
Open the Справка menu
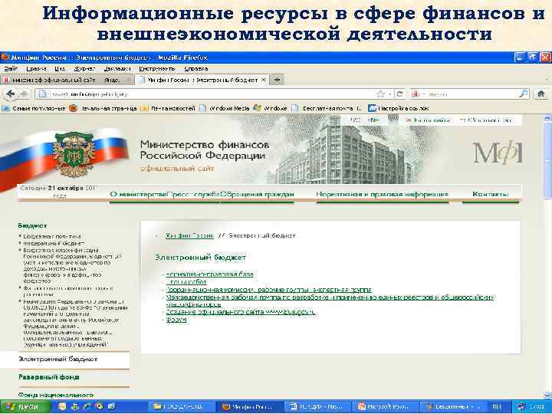(x=195, y=69)
